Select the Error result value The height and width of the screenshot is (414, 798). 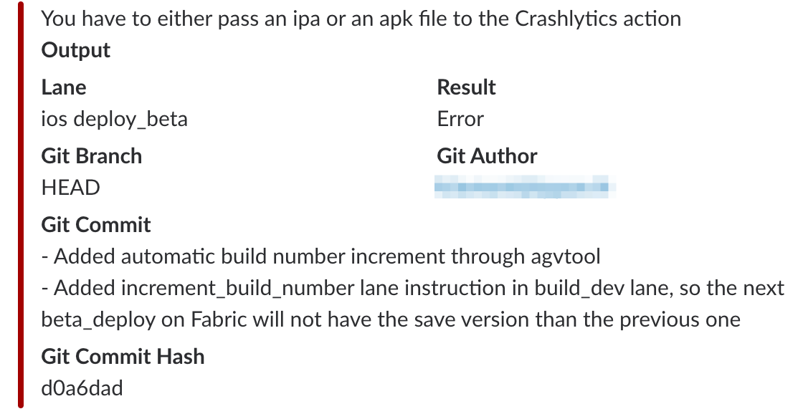coord(460,119)
